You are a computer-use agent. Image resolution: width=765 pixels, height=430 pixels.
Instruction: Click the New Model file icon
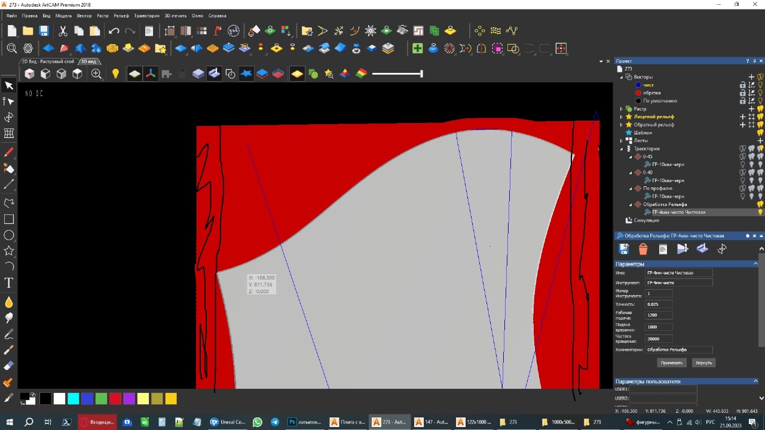coord(12,30)
